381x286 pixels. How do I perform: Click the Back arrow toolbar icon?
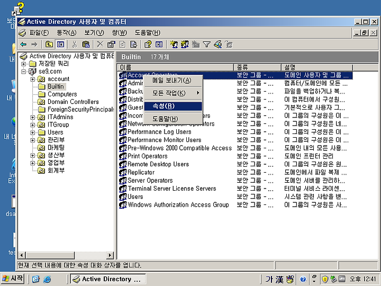click(23, 44)
